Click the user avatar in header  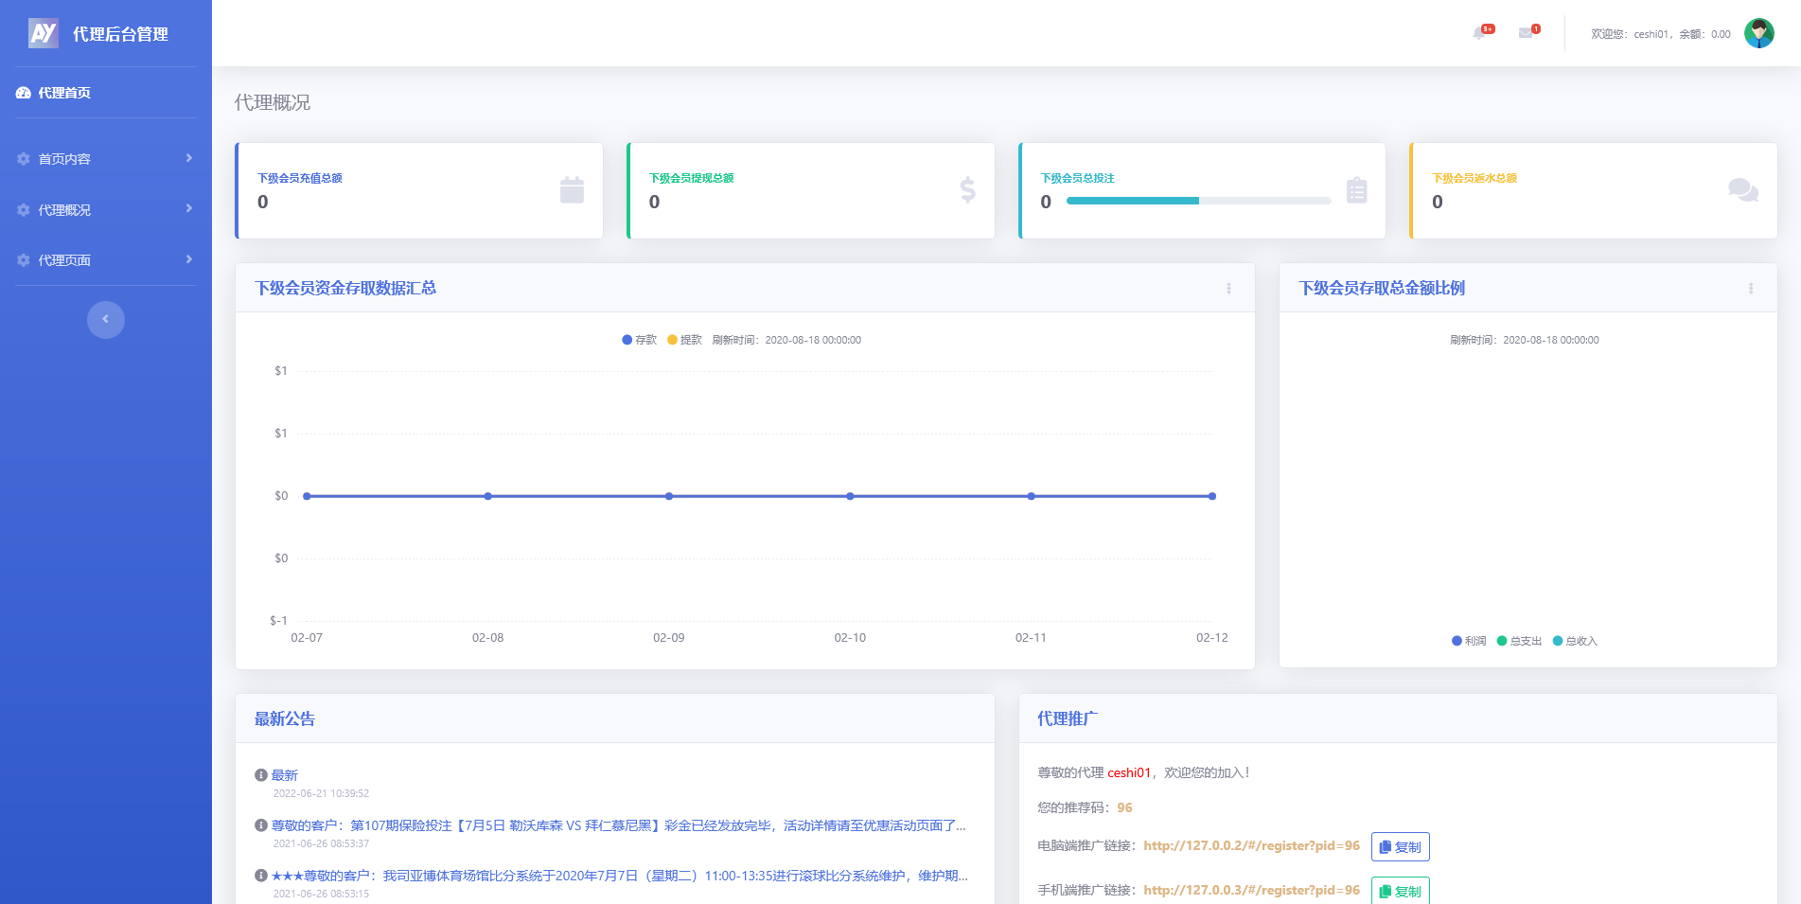(1758, 33)
